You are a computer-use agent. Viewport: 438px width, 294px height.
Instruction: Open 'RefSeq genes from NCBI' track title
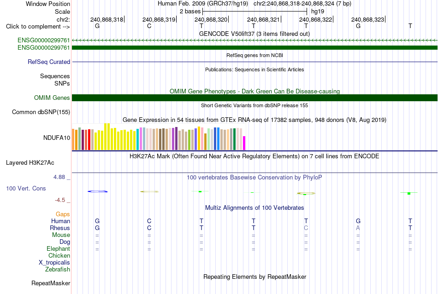pos(255,56)
